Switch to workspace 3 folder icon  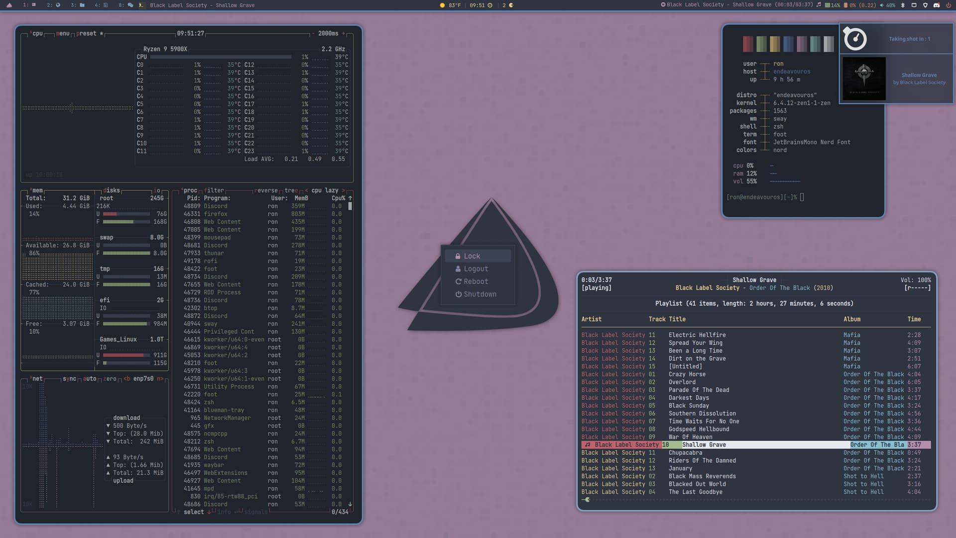(82, 5)
